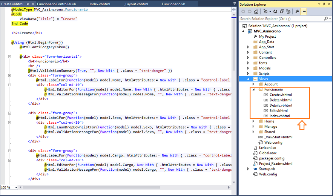This screenshot has height=196, width=333.
Task: Open Properties wrench icon
Action: [297, 11]
